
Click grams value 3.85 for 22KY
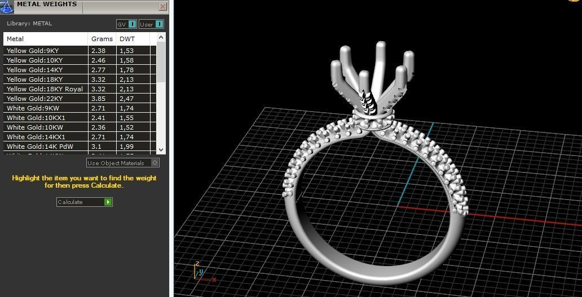[98, 99]
